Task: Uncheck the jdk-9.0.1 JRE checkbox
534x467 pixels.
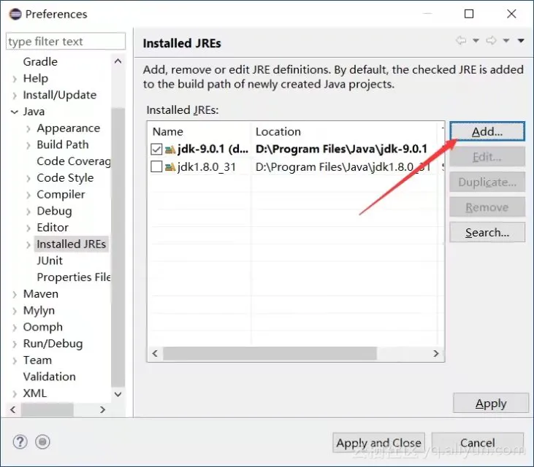Action: (x=156, y=149)
